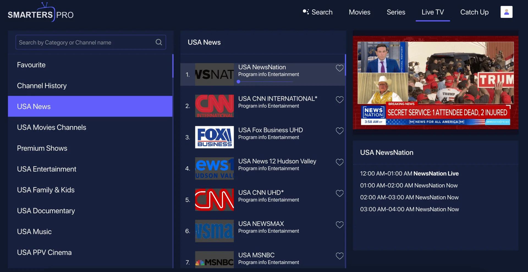Select the USA News category
Image resolution: width=528 pixels, height=272 pixels.
click(90, 106)
